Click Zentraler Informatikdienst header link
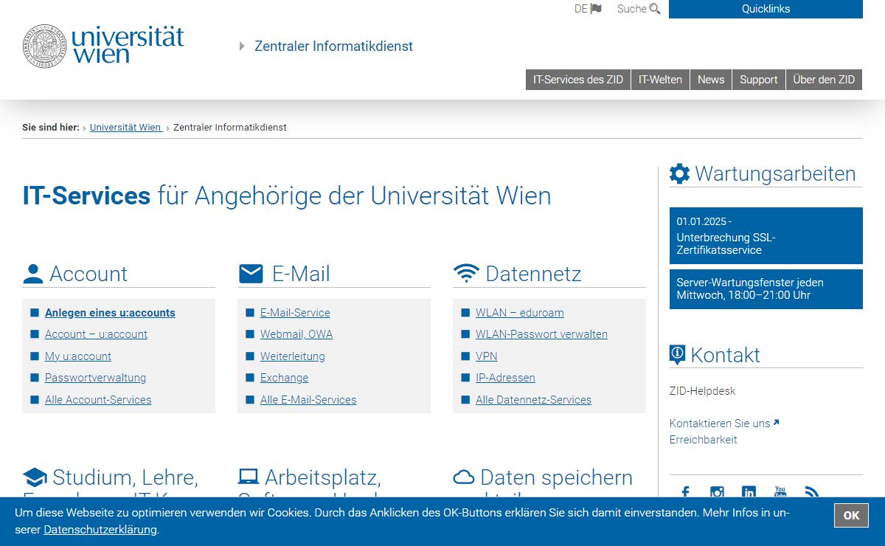885x546 pixels. (333, 46)
